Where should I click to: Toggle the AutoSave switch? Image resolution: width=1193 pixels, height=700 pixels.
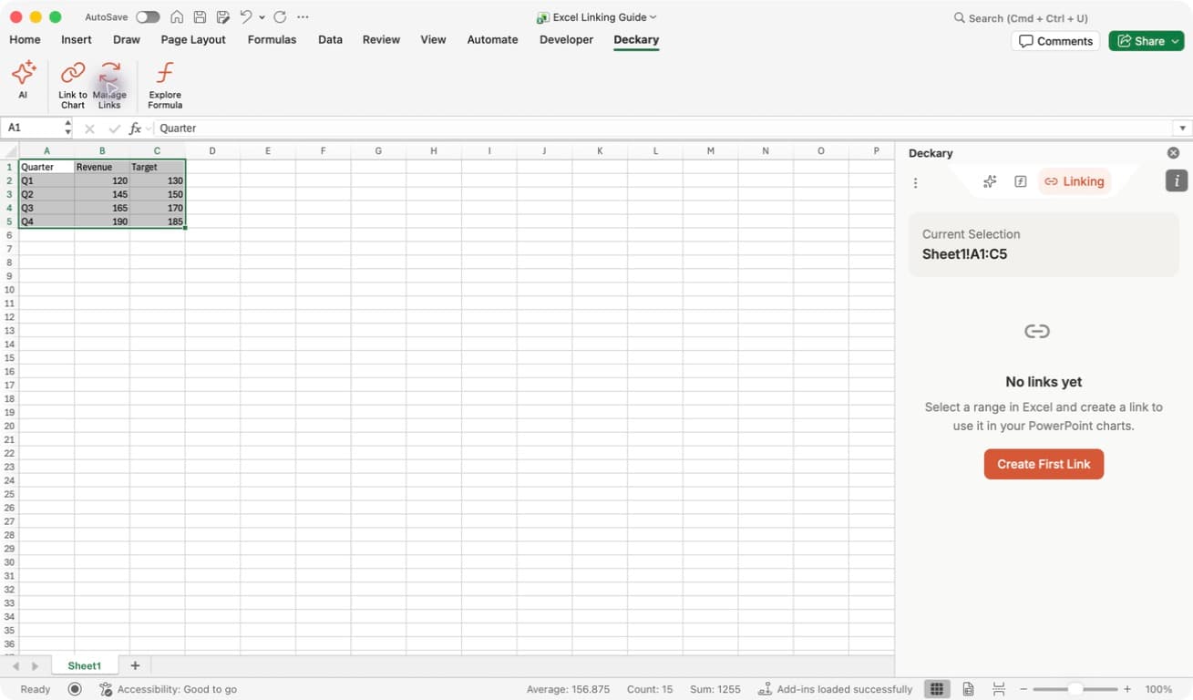pos(148,17)
